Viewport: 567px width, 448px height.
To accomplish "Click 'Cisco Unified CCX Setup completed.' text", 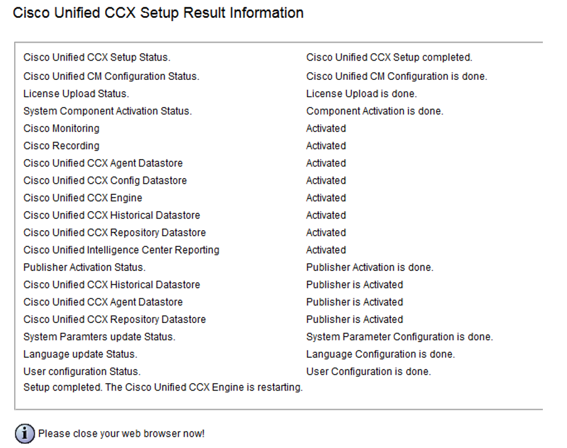I will click(x=389, y=57).
